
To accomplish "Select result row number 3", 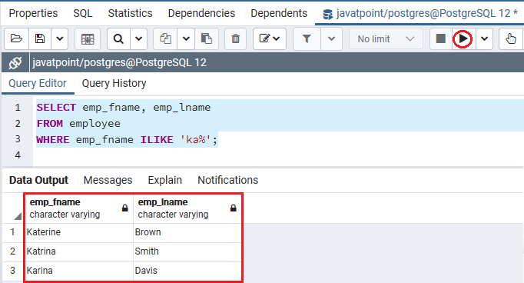I will [13, 270].
